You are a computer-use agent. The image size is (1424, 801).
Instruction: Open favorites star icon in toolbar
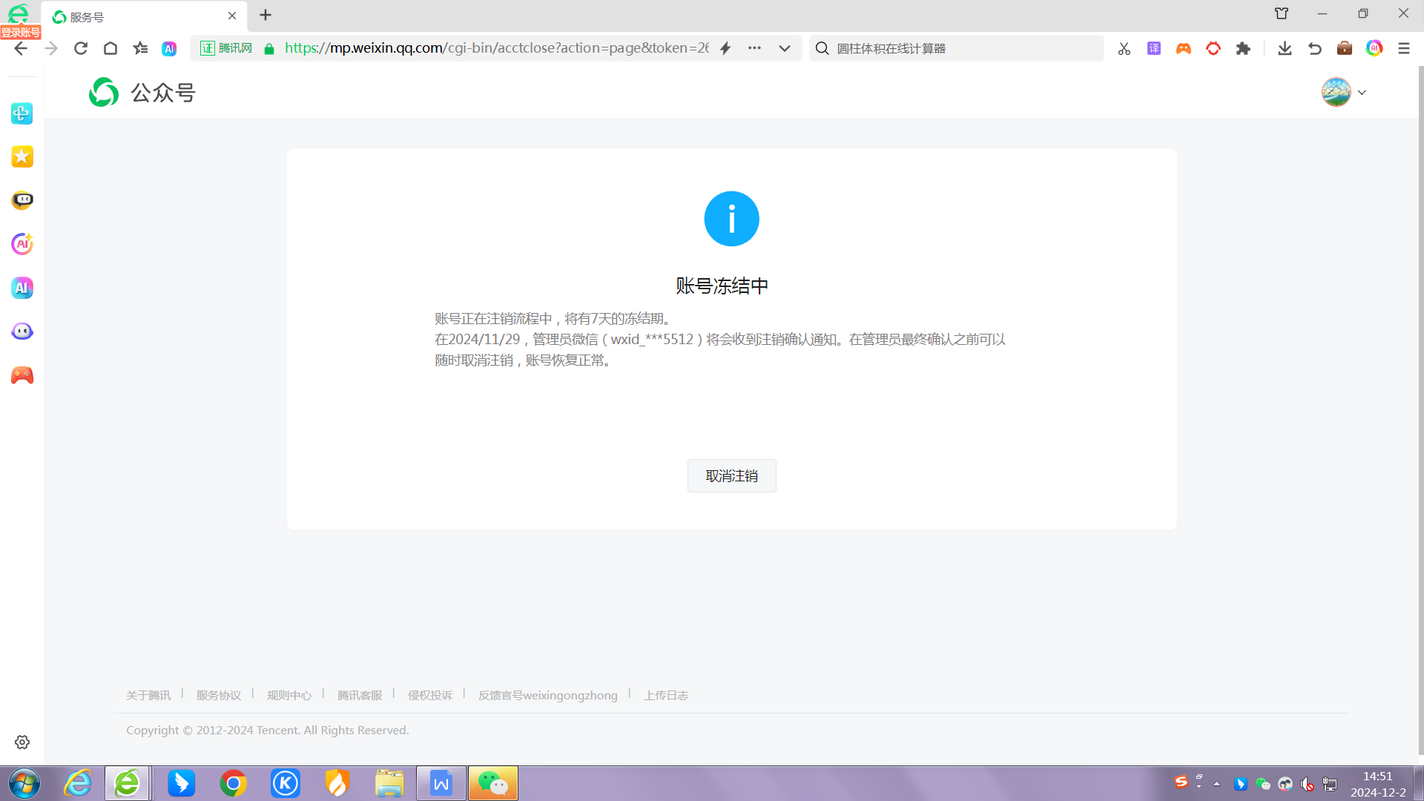pyautogui.click(x=140, y=48)
